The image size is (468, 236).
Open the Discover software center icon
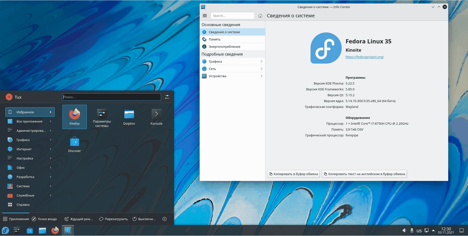coord(75,144)
